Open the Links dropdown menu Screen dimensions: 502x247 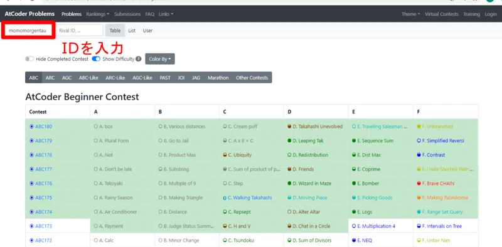[166, 14]
